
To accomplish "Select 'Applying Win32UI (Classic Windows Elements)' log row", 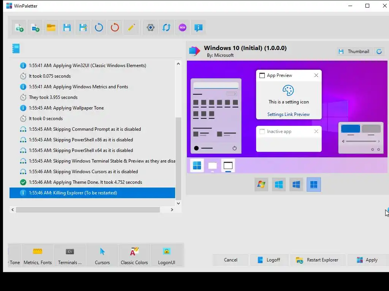I will point(92,66).
